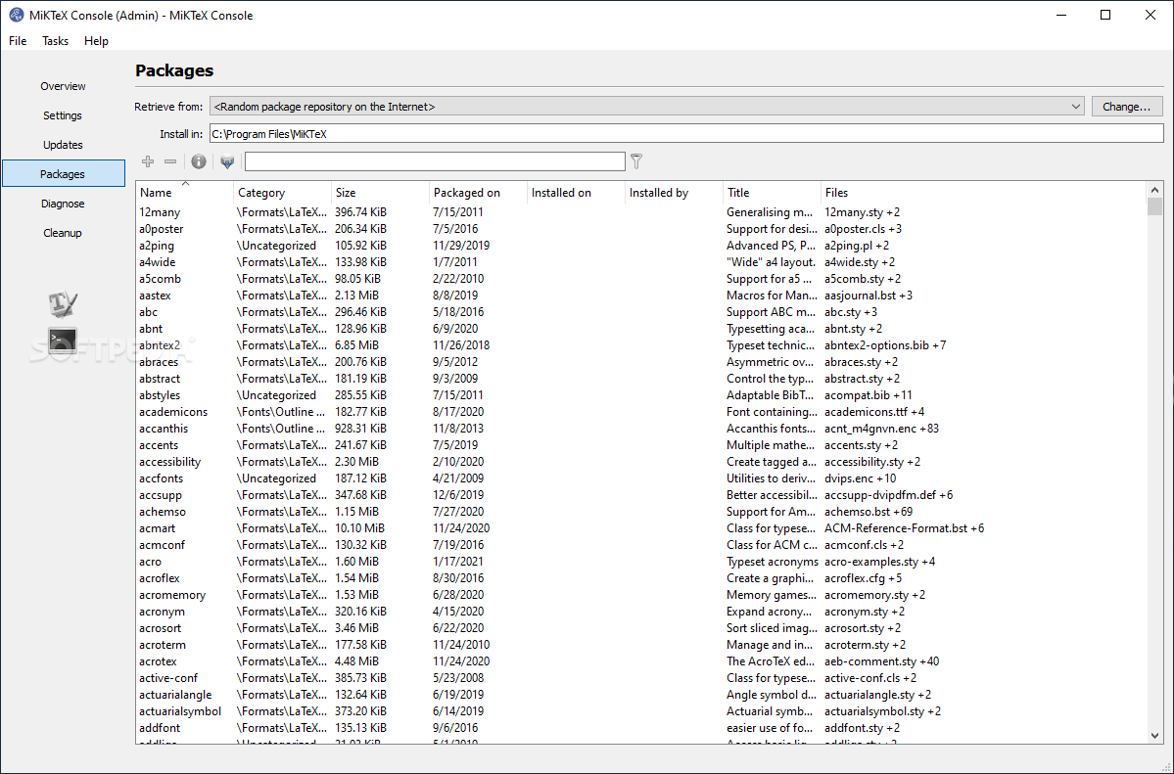Sort by the Name column header
The width and height of the screenshot is (1174, 774).
[x=184, y=193]
